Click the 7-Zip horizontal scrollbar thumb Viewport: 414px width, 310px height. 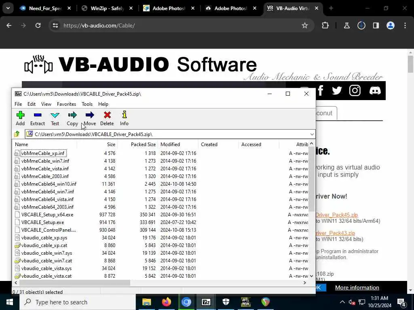(75, 283)
